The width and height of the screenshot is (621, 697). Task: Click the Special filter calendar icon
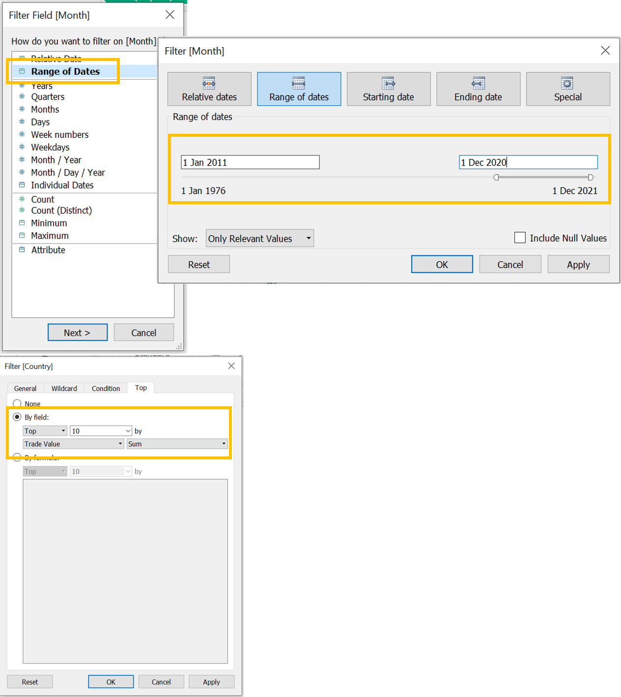pos(567,83)
